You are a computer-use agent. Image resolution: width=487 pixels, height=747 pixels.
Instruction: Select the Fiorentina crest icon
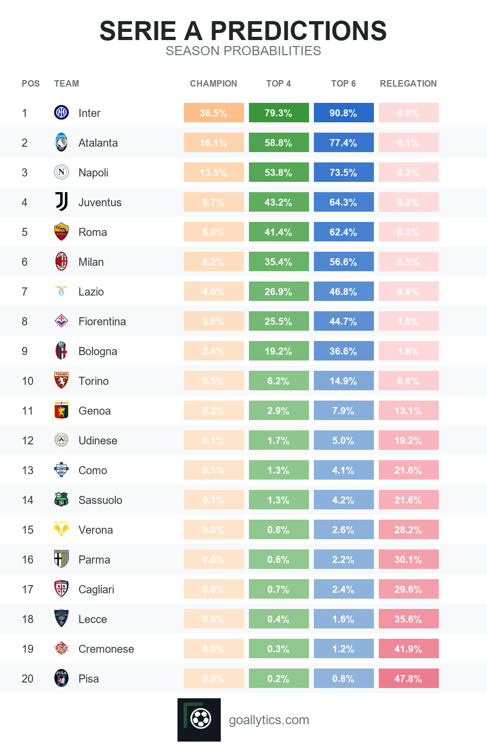(62, 321)
